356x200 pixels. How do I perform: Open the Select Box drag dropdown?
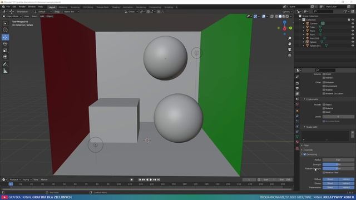71,12
